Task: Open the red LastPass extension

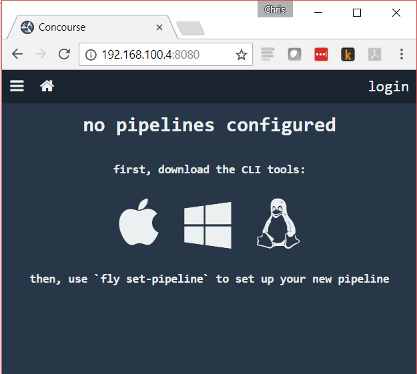Action: pos(321,55)
